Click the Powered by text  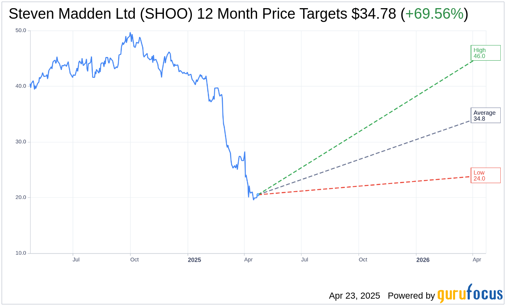pos(411,296)
